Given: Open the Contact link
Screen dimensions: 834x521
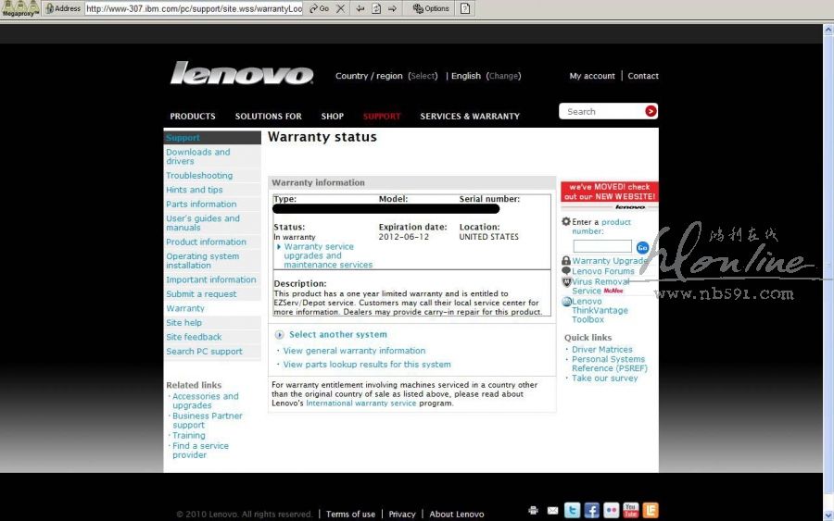Looking at the screenshot, I should pos(643,76).
